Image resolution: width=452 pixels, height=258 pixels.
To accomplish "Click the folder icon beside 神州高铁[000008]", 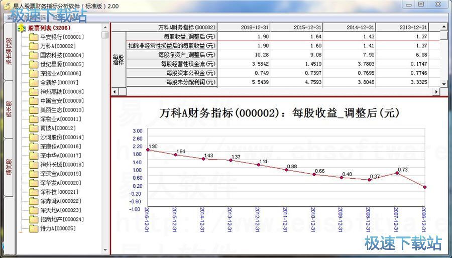I will [x=34, y=92].
